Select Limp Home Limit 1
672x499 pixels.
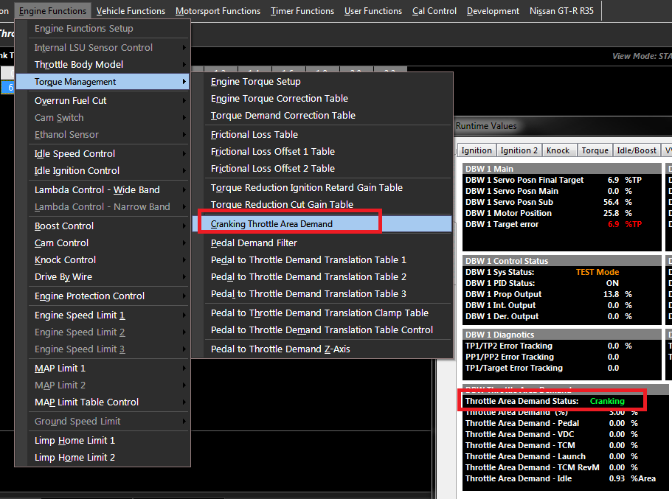tap(75, 440)
